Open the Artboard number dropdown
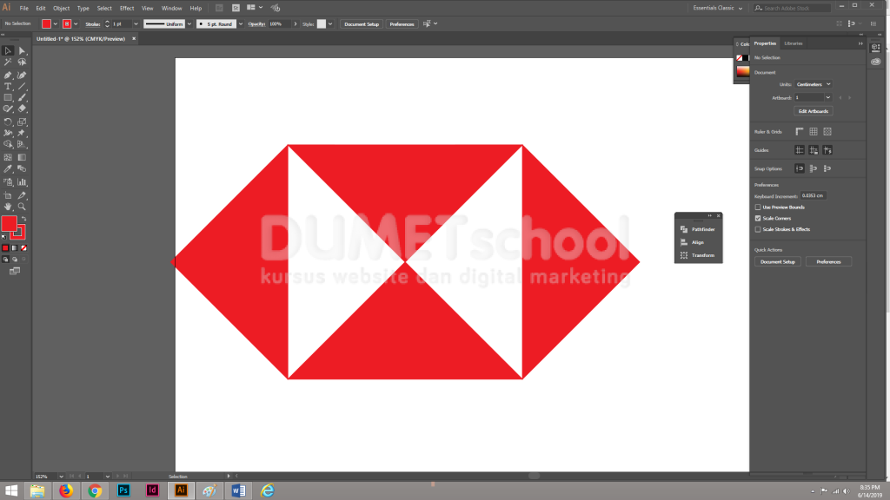 (828, 97)
